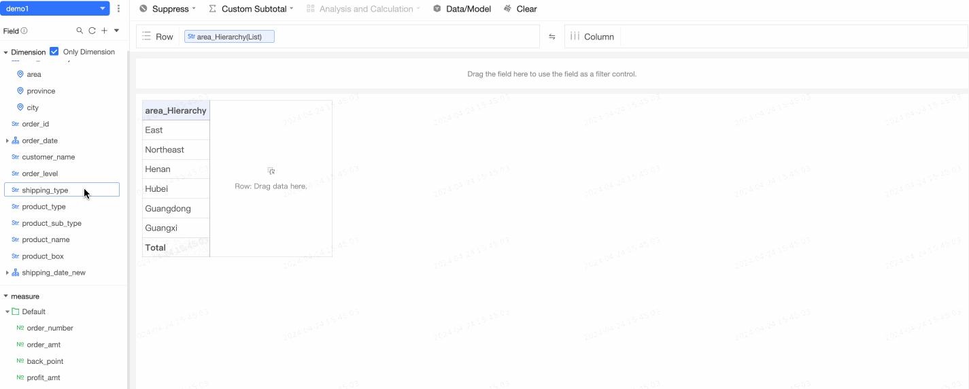This screenshot has height=389, width=969.
Task: Select the area_Hierarchy(List) field pill
Action: pos(229,37)
